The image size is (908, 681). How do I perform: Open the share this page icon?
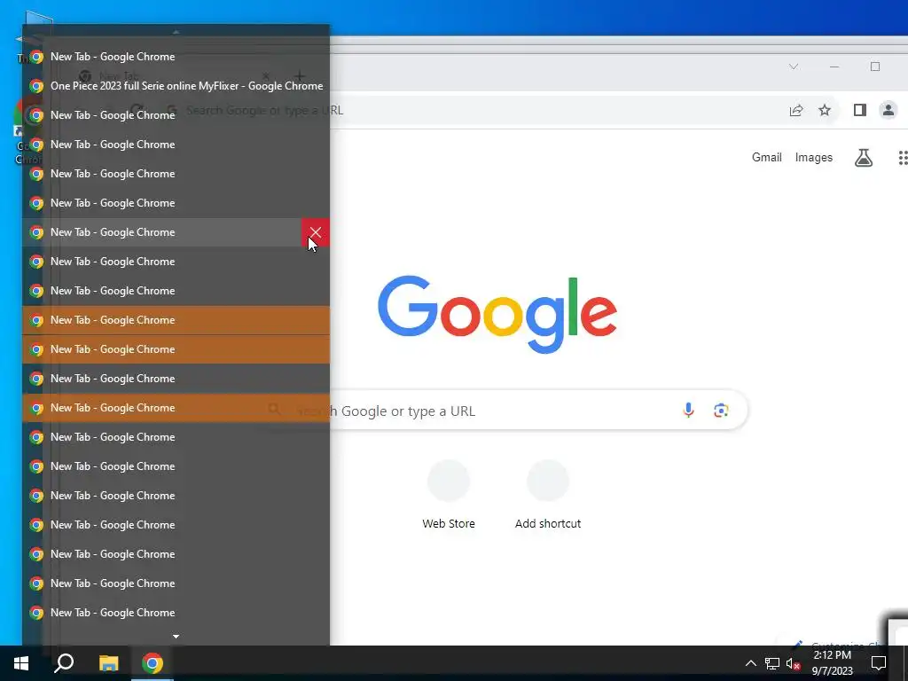point(796,110)
